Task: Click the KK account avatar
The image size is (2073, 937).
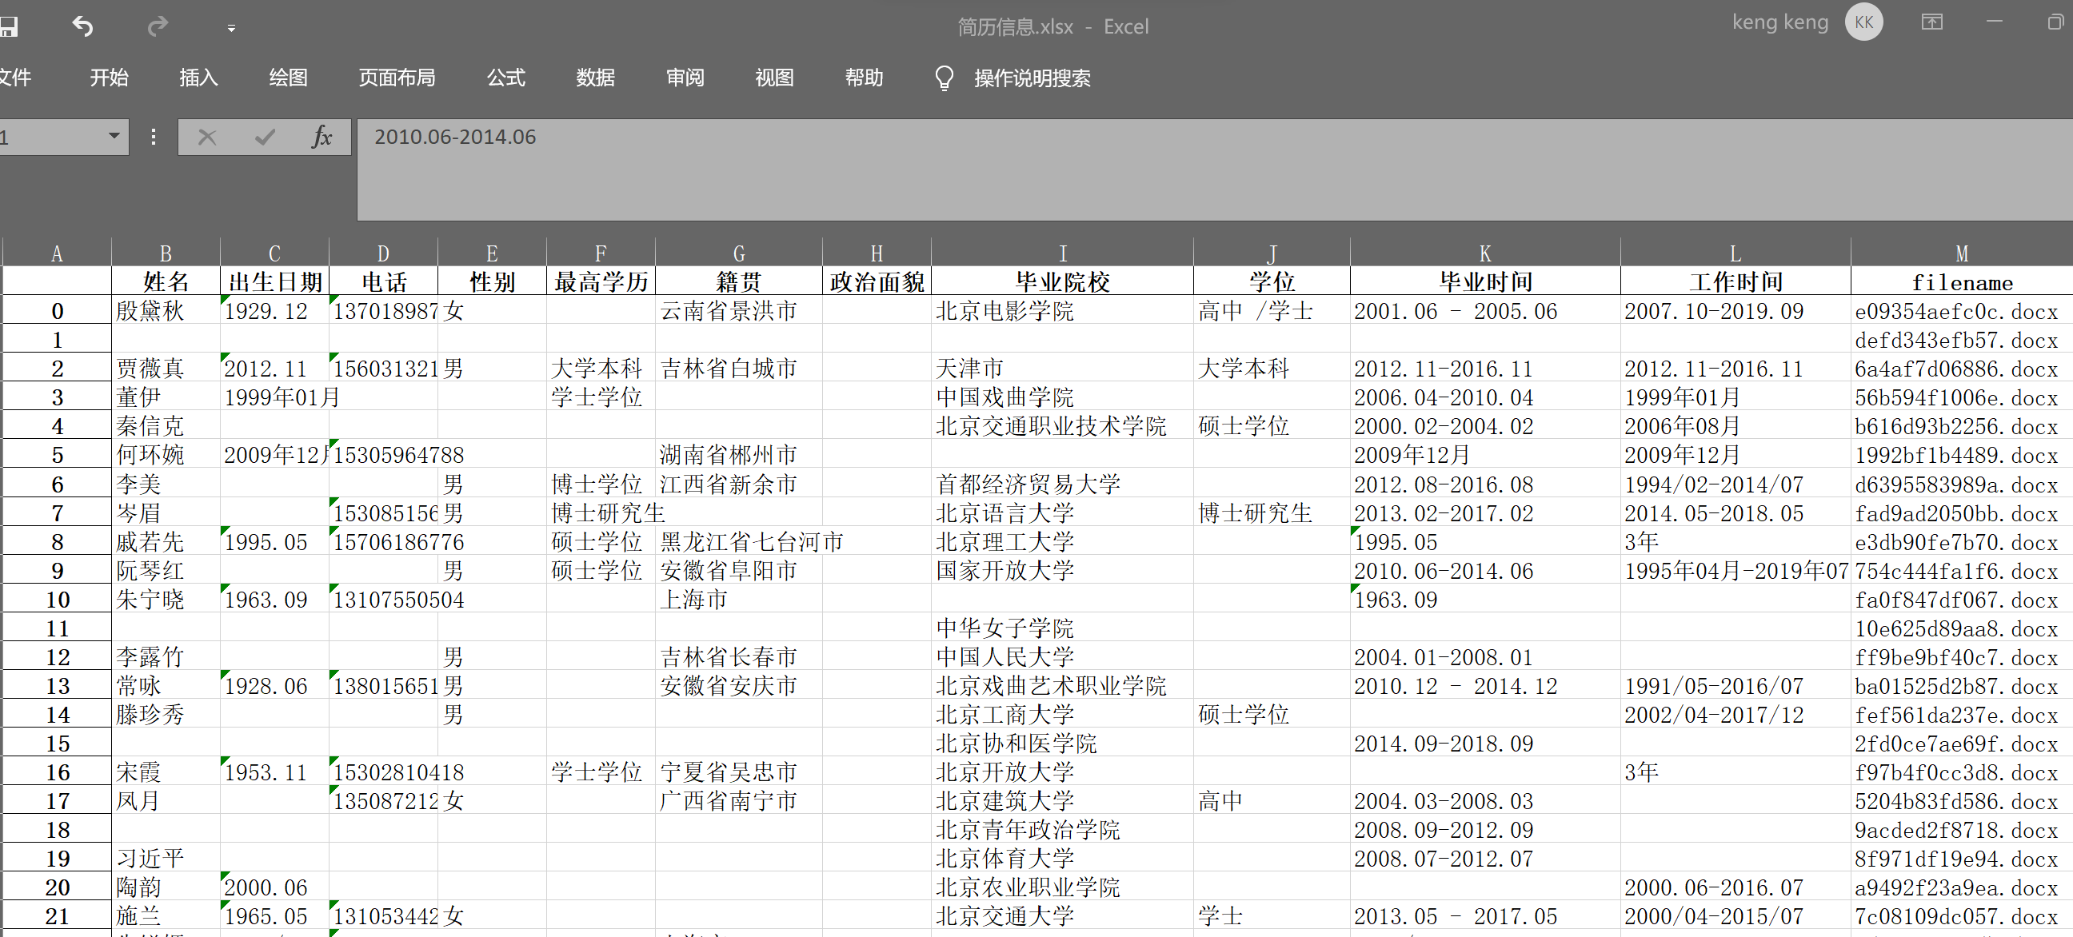Action: [x=1864, y=22]
